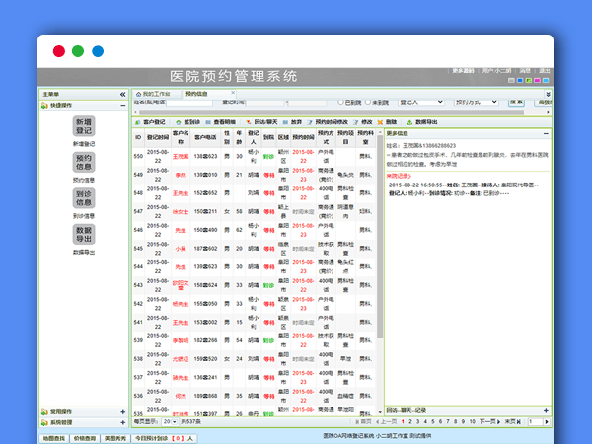Open the 预约信息 sidebar icon
The width and height of the screenshot is (592, 444).
pyautogui.click(x=84, y=163)
